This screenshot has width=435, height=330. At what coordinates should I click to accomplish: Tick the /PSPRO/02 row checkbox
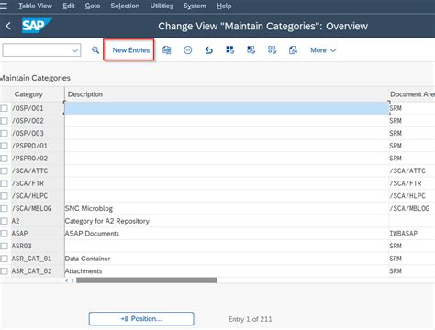point(4,159)
